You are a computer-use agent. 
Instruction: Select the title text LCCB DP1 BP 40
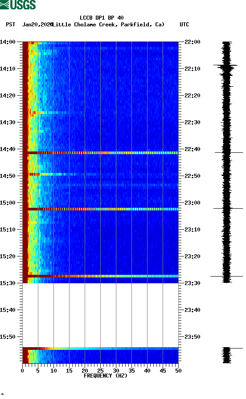102,18
